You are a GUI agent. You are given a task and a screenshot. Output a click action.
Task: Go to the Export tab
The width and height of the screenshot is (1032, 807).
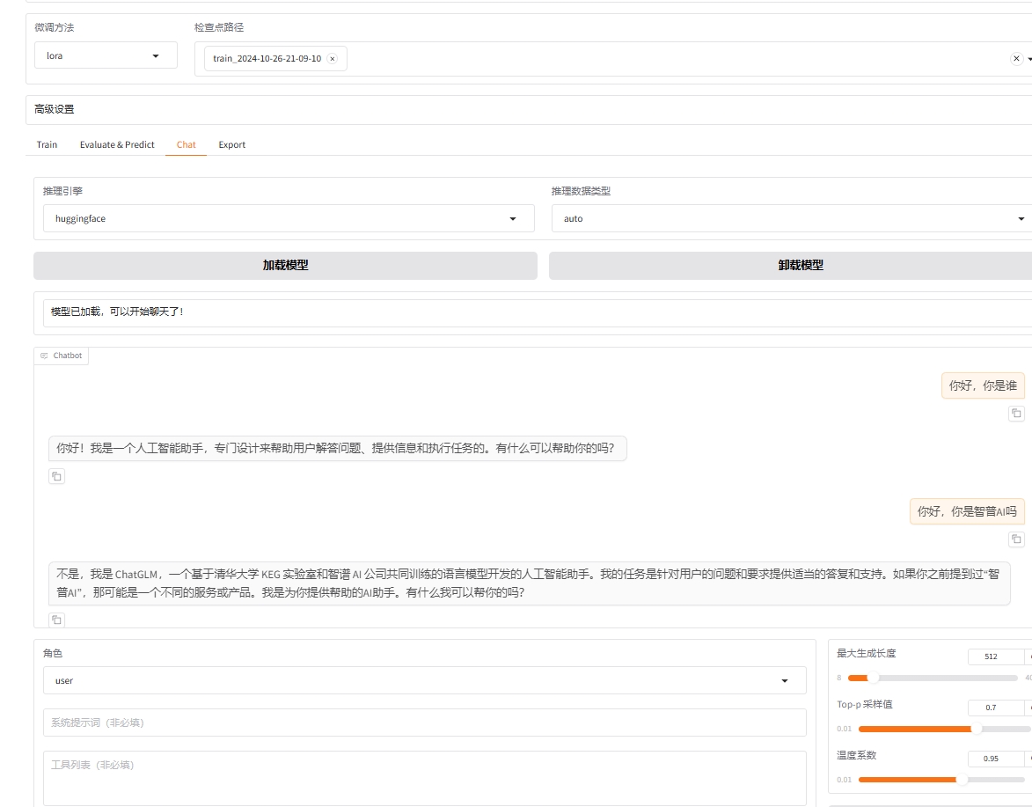(232, 144)
